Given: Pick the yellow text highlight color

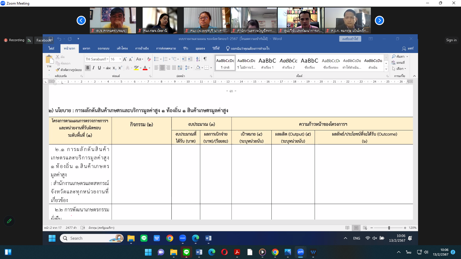Looking at the screenshot, I should (136, 68).
